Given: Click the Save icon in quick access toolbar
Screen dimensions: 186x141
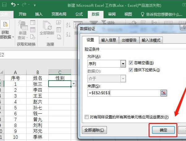Looking at the screenshot, I should tap(4, 5).
